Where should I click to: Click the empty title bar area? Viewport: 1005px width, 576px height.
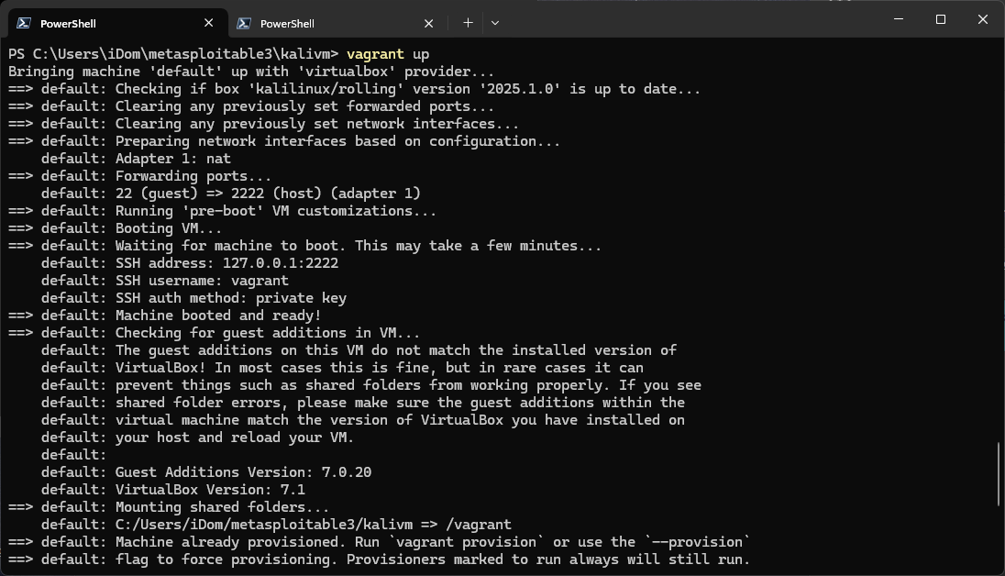[688, 20]
